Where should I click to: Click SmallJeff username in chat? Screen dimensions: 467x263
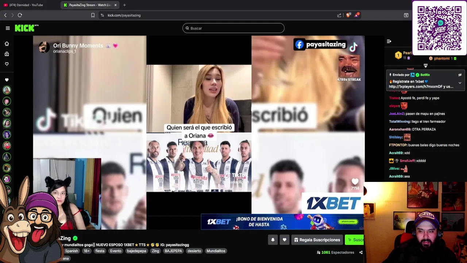[x=407, y=161]
